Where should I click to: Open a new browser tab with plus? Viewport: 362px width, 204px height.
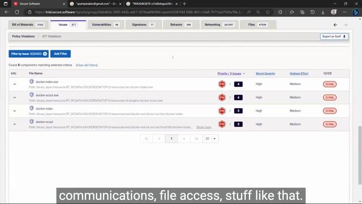pos(184,4)
